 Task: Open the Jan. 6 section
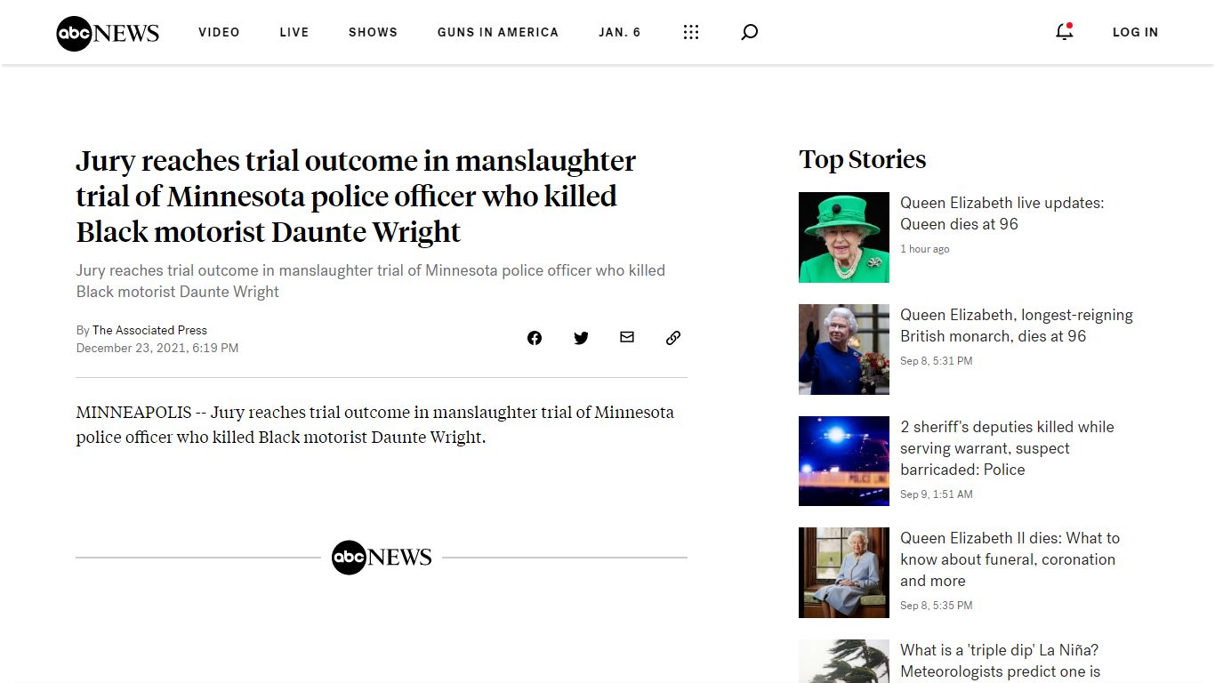click(x=620, y=32)
